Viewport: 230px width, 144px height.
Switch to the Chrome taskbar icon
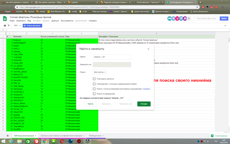pyautogui.click(x=45, y=141)
